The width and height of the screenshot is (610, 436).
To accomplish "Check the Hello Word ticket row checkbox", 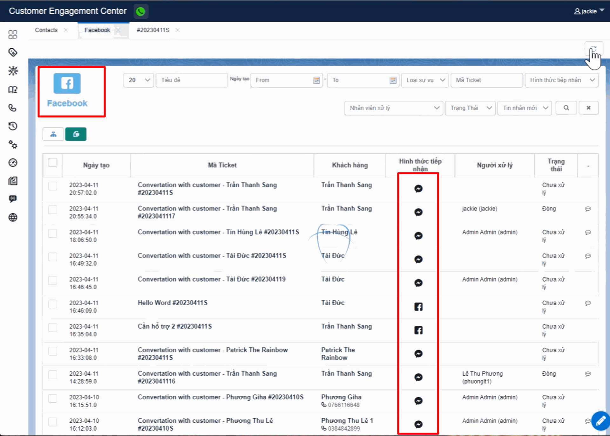I will [53, 304].
